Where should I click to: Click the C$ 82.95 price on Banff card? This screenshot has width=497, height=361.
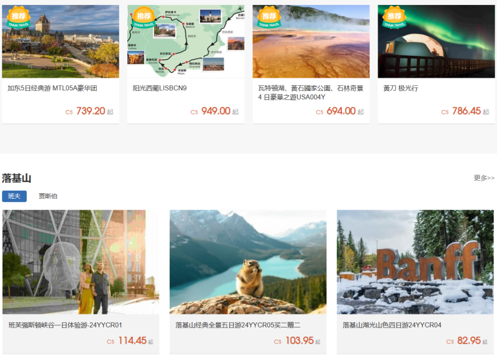pyautogui.click(x=467, y=340)
